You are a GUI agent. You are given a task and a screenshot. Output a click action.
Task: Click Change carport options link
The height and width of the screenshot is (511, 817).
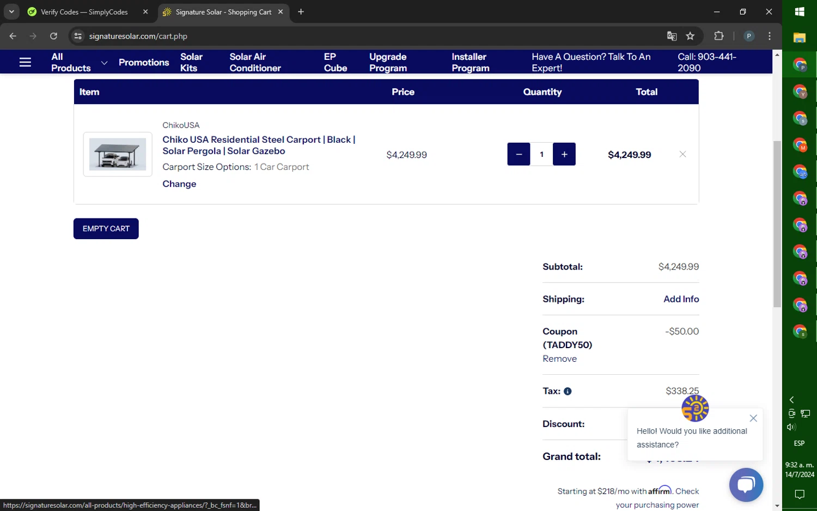coord(179,184)
